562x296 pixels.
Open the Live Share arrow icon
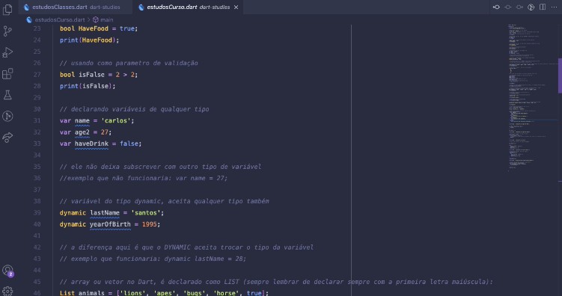pyautogui.click(x=7, y=137)
